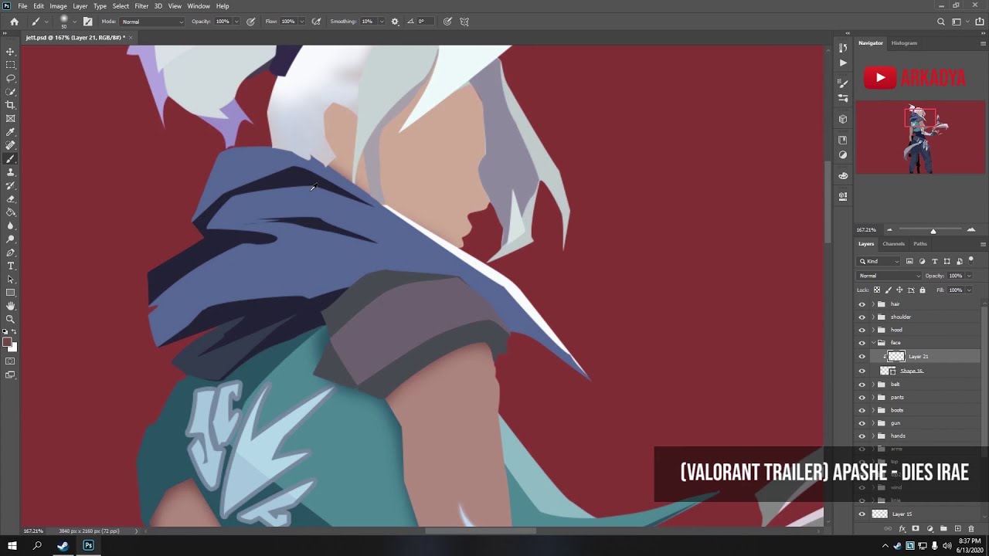Expand the shoulder layer group
This screenshot has height=556, width=989.
873,317
